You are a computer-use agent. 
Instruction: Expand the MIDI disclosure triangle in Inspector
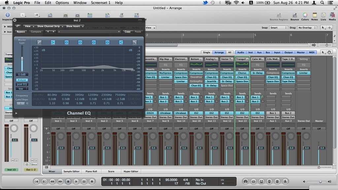pyautogui.click(x=5, y=27)
